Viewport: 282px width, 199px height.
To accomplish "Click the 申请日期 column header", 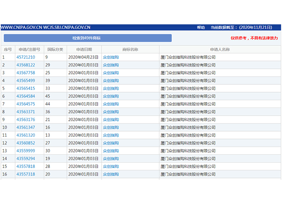I will 84,49.
